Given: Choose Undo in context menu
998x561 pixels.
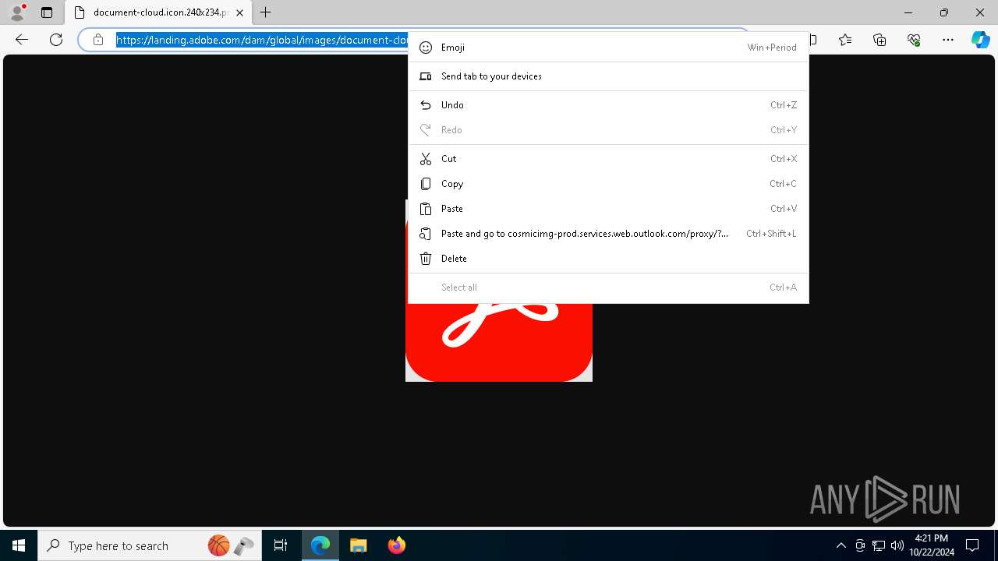Looking at the screenshot, I should (608, 105).
